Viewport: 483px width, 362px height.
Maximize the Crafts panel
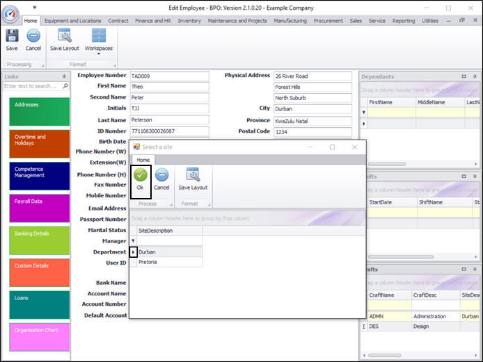click(464, 269)
